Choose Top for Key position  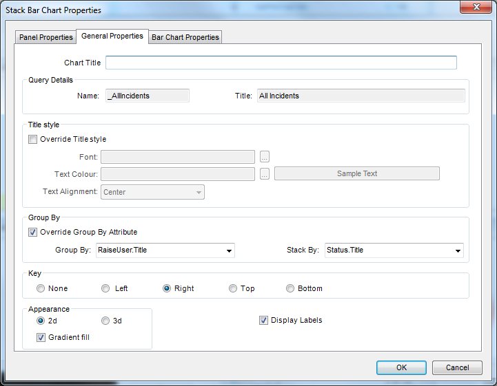[233, 288]
